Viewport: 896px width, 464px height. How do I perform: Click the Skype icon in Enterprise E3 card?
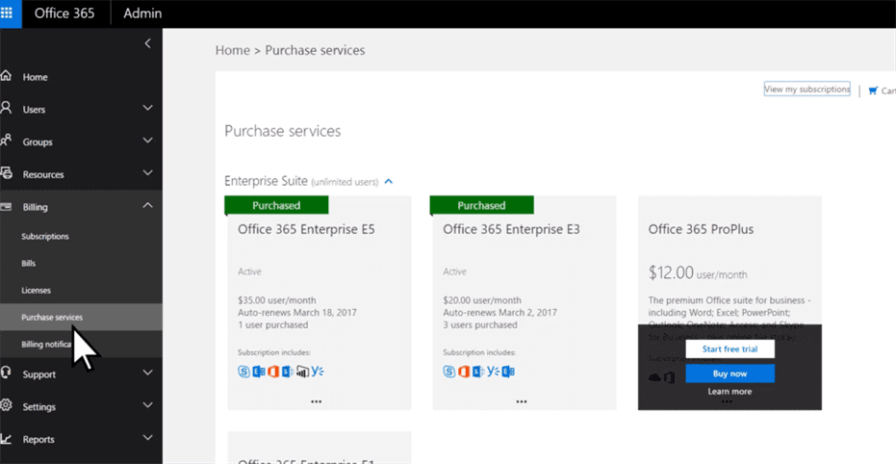point(449,372)
